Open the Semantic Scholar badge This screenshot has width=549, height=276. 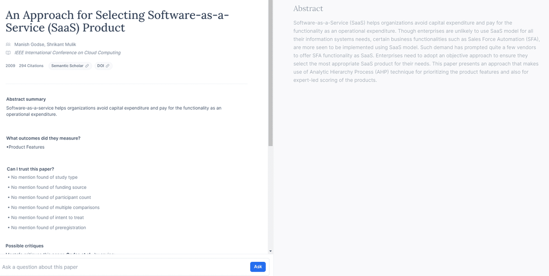click(x=69, y=66)
